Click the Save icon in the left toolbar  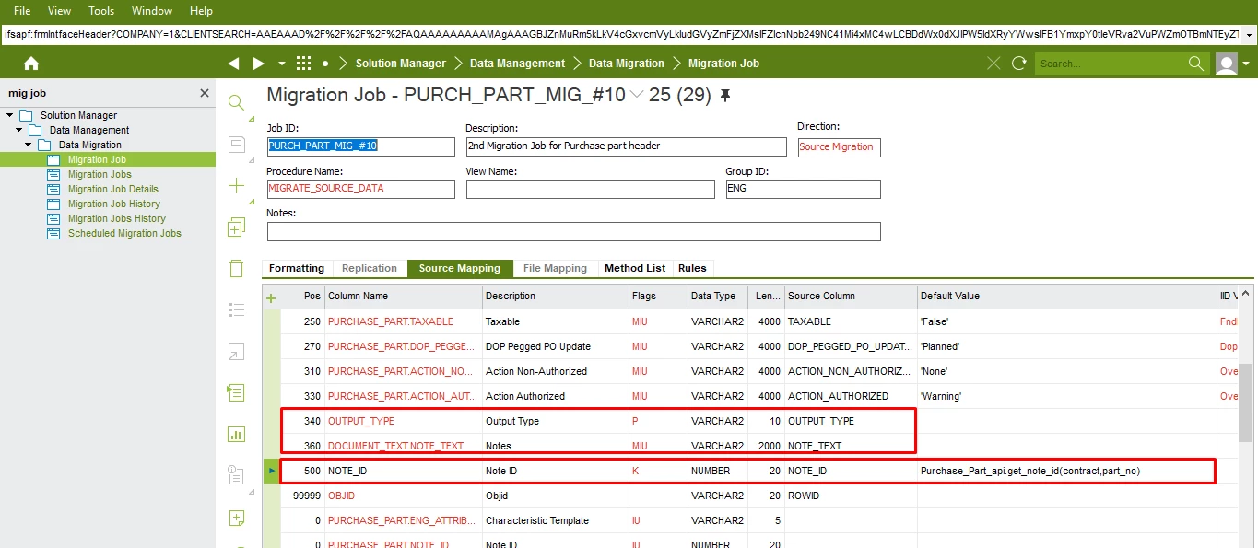pos(237,144)
